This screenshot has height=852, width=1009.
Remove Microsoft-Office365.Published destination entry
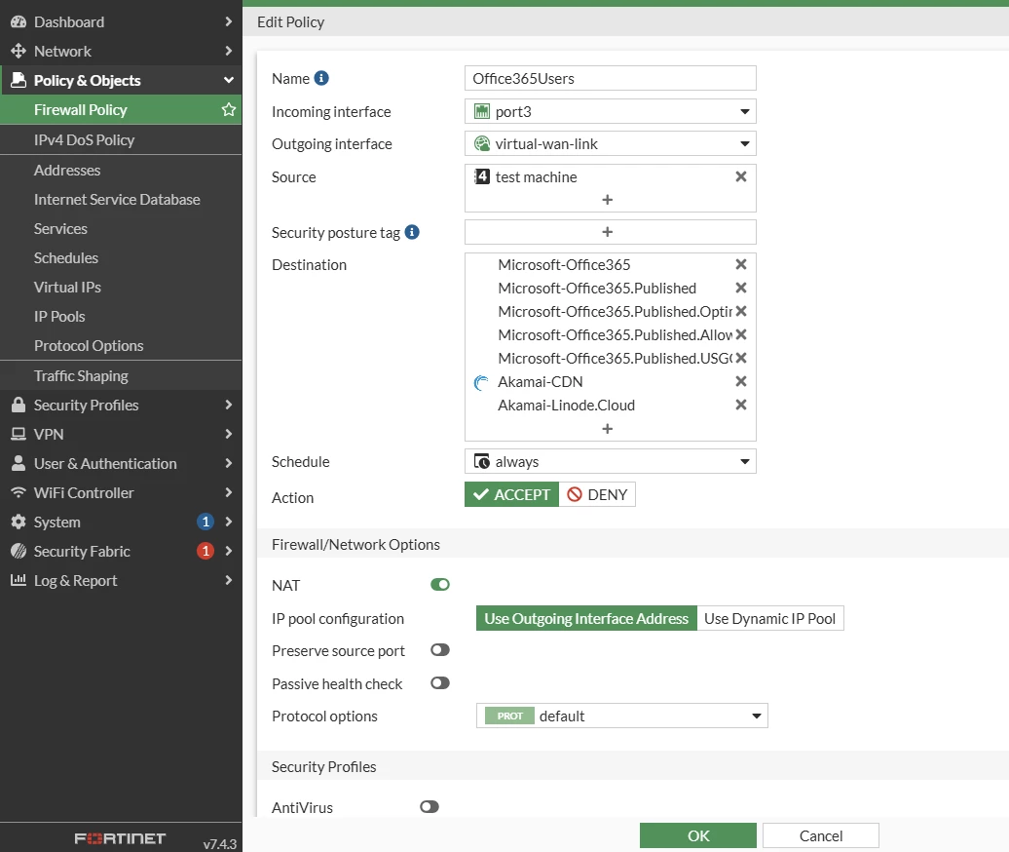[x=741, y=288]
